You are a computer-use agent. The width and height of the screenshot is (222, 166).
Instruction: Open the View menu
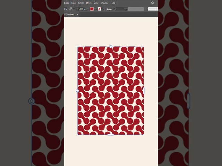pos(96,3)
